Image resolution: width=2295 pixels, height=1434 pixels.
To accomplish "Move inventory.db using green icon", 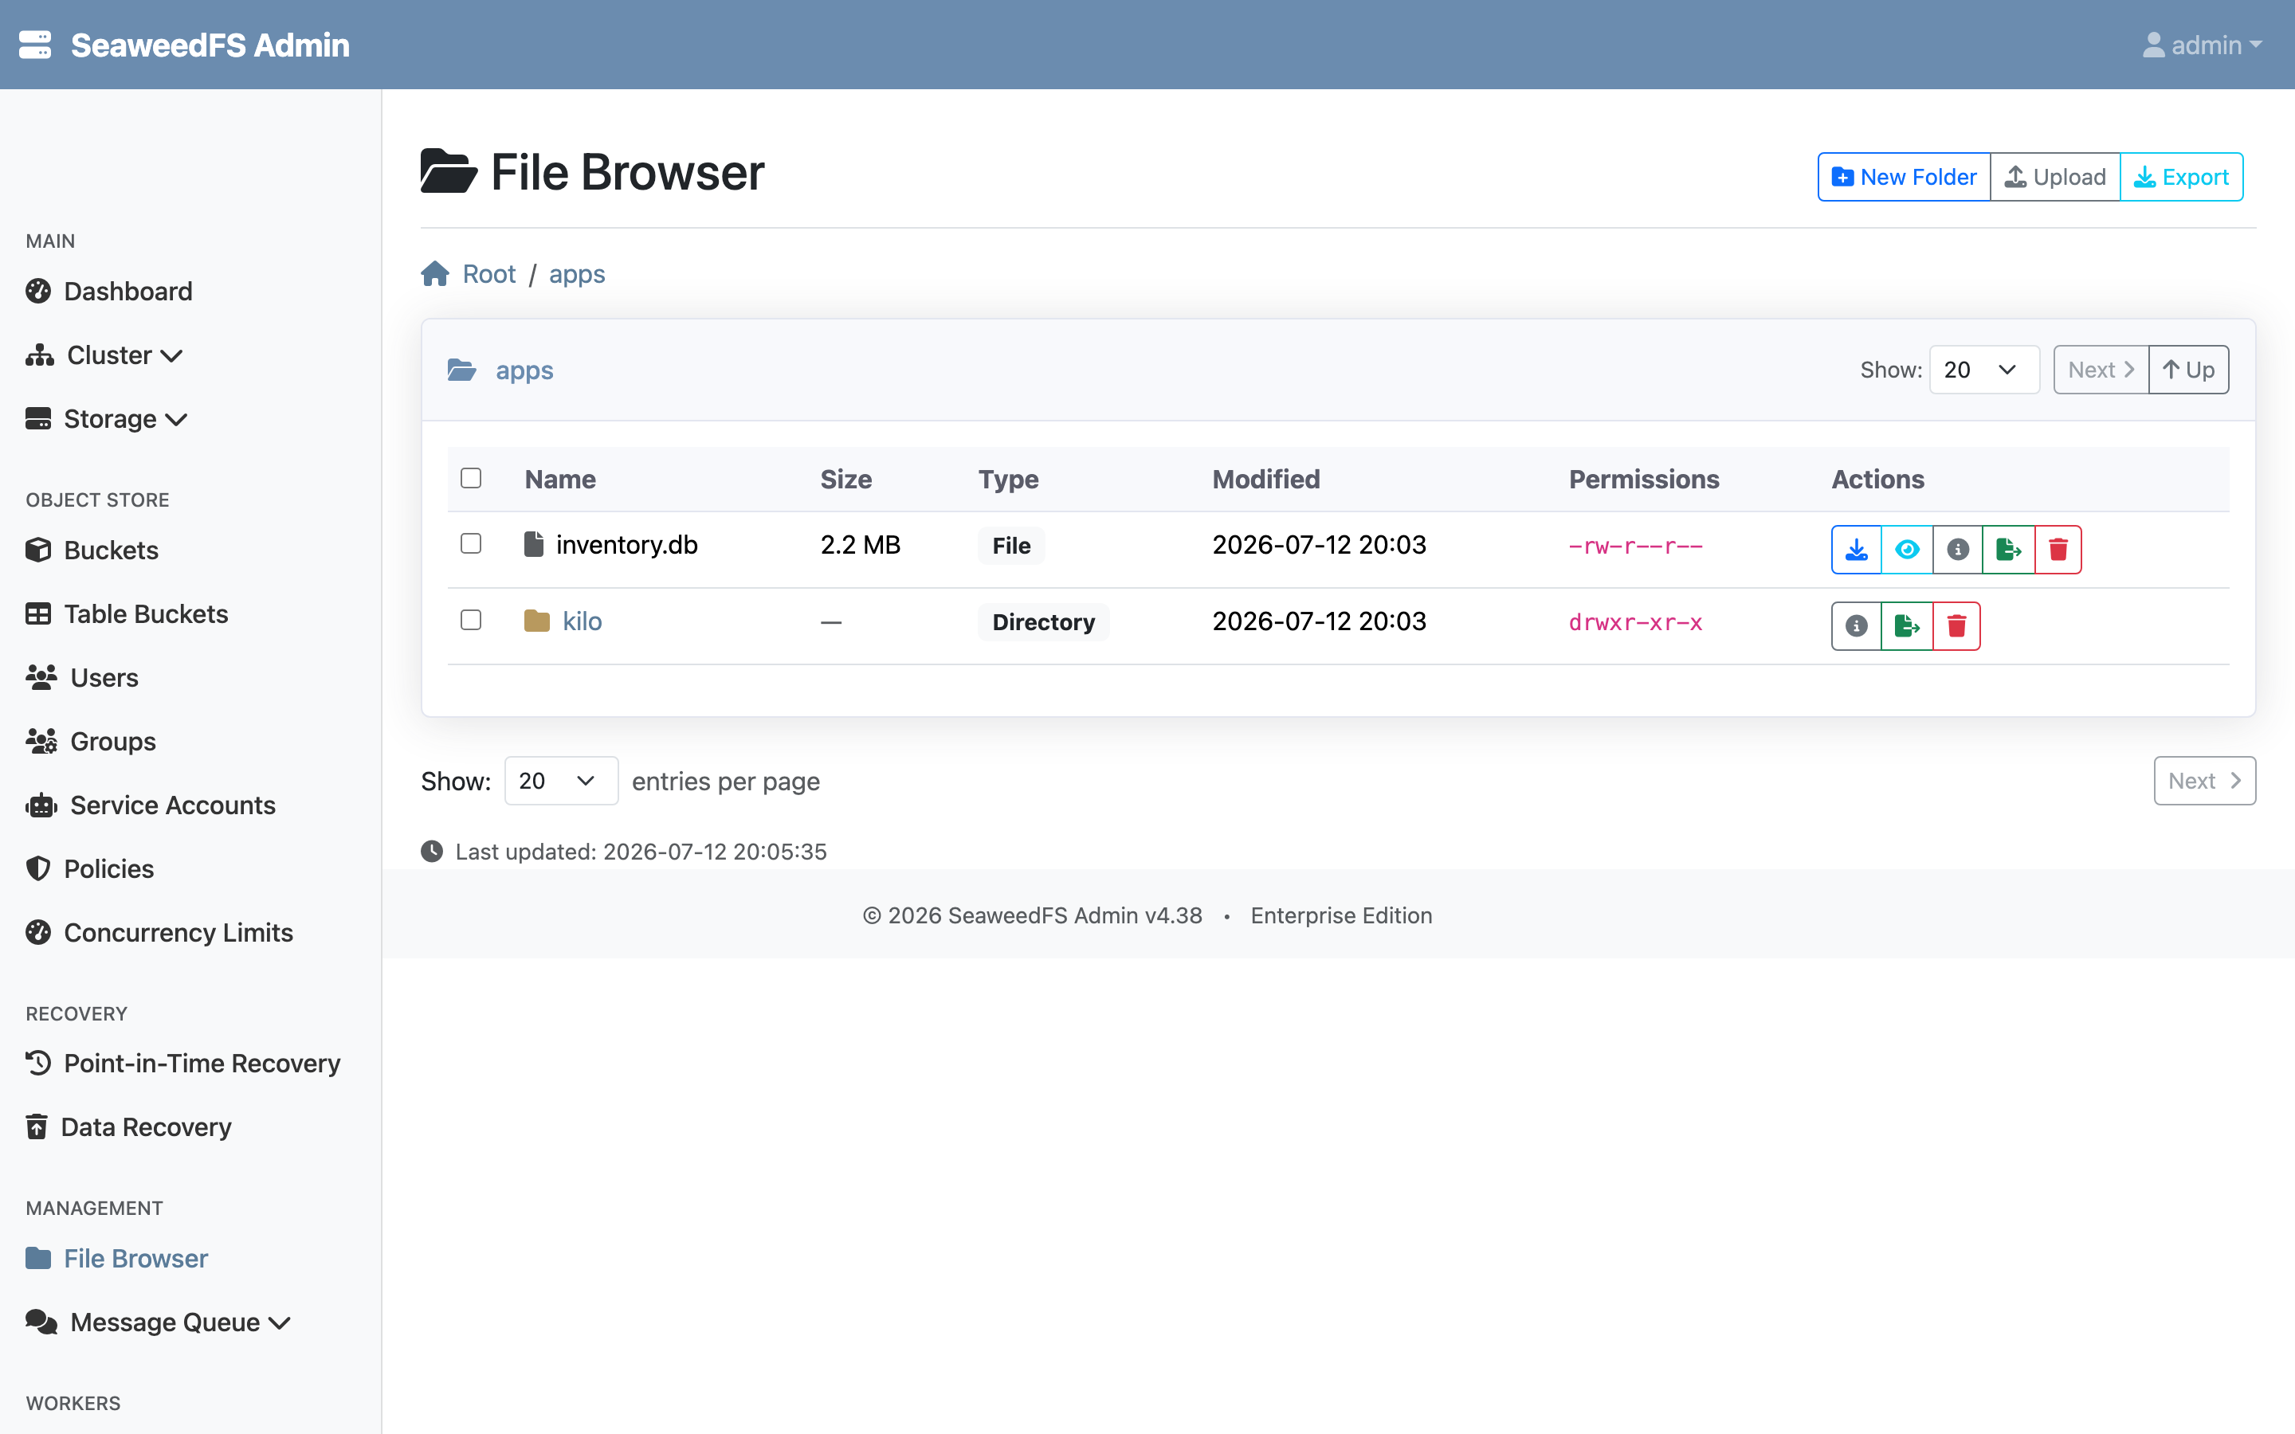I will pyautogui.click(x=2009, y=549).
